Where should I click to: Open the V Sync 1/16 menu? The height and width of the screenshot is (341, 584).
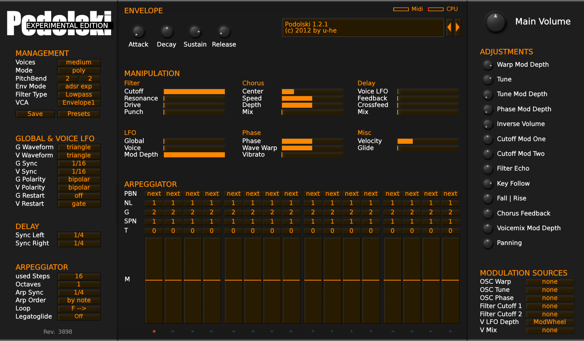coord(79,172)
